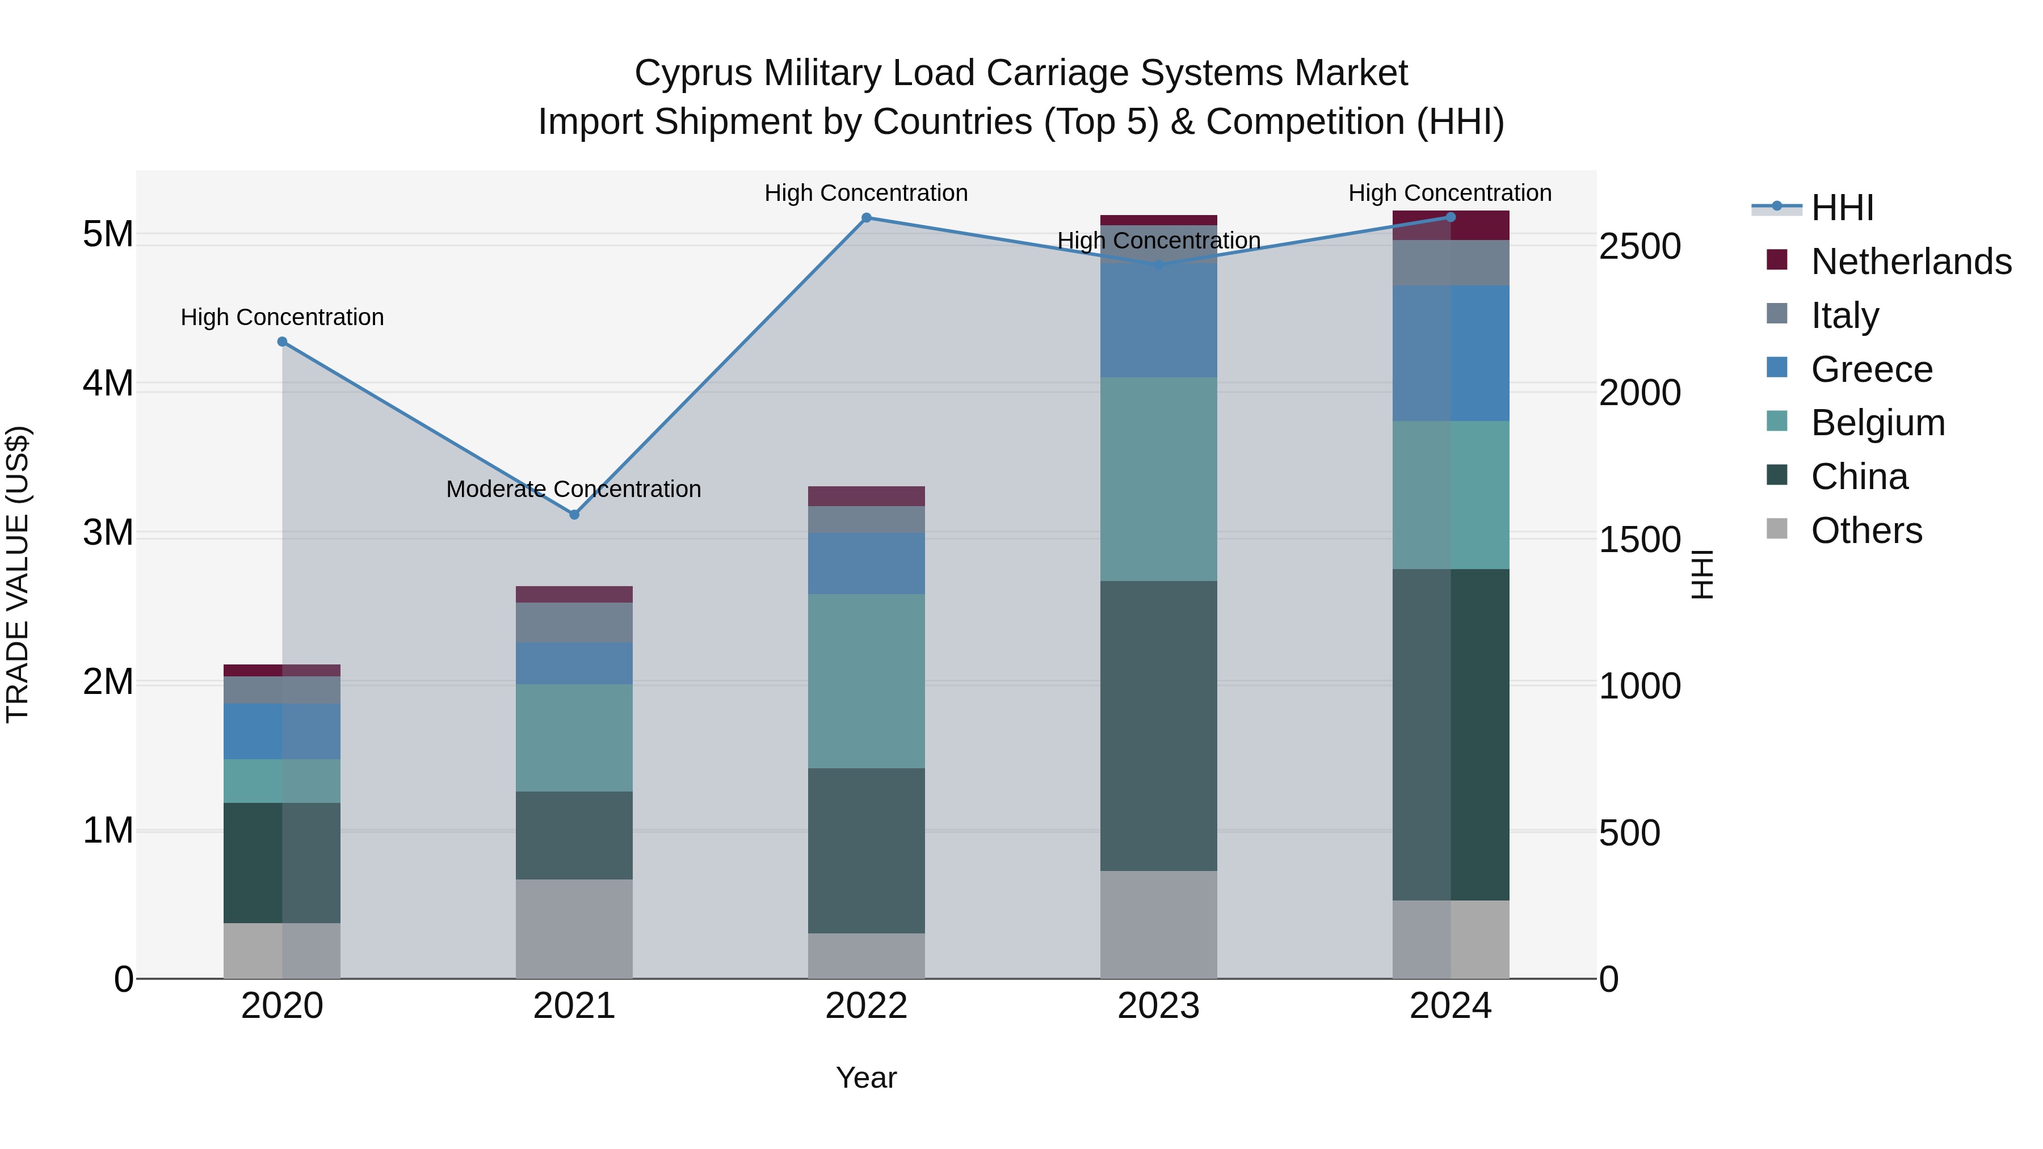Screen dimensions: 2043x1149
Task: Select the Others segment in the 2021 bar
Action: click(574, 929)
